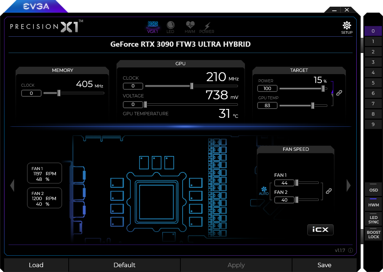Enable AUTO fan control
This screenshot has height=272, width=383.
(264, 191)
